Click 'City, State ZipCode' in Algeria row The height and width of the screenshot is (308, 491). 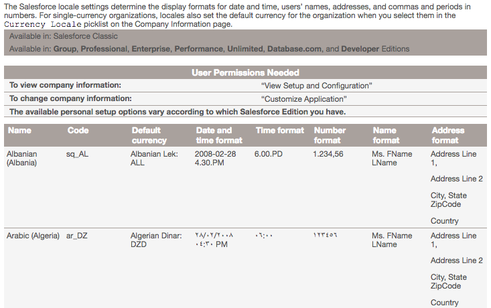pyautogui.click(x=448, y=281)
